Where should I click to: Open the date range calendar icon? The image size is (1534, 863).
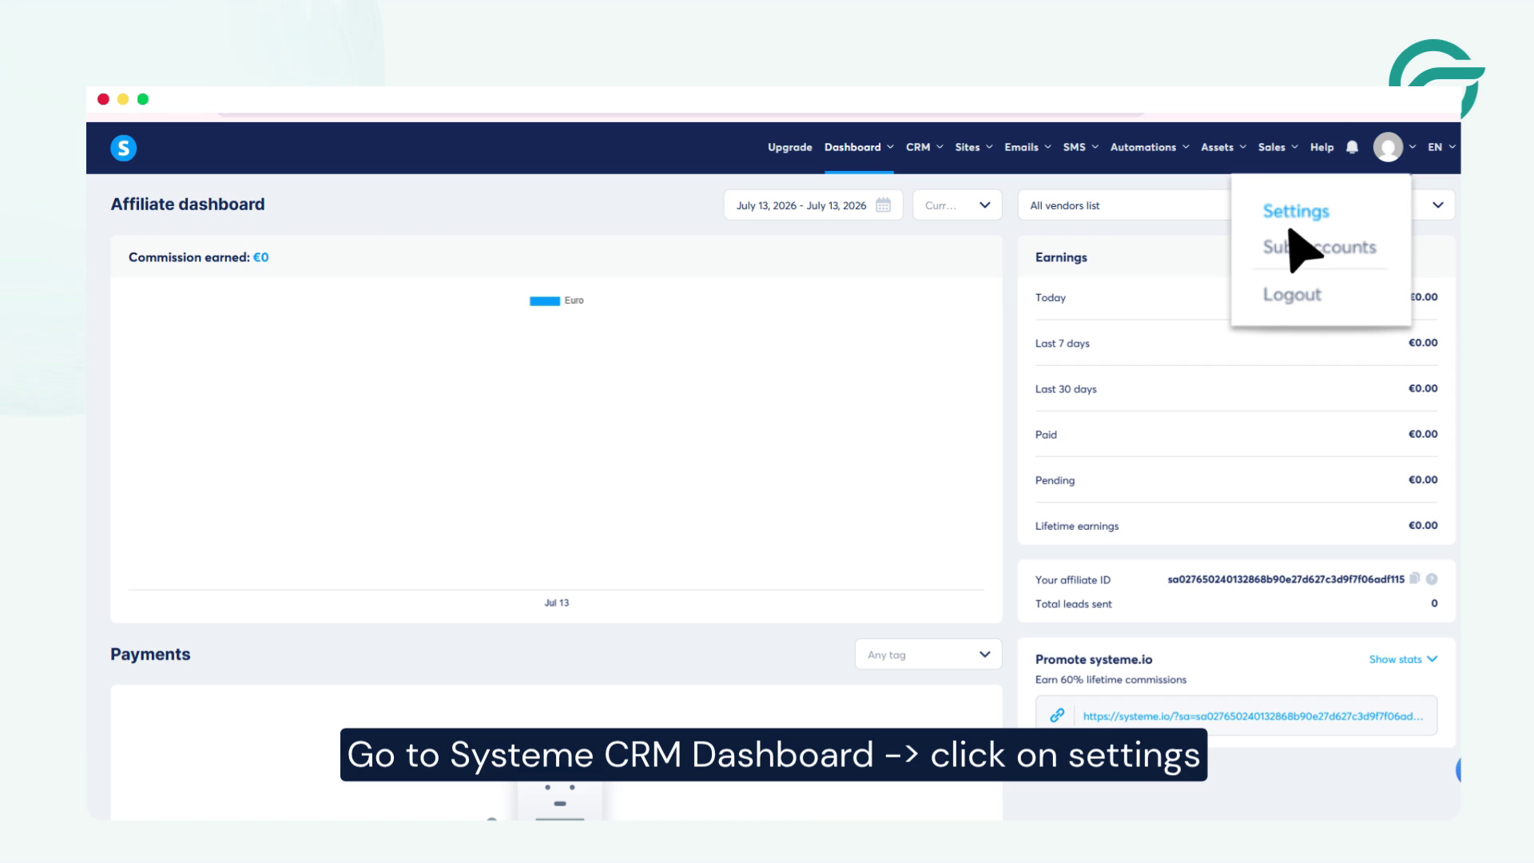(883, 205)
